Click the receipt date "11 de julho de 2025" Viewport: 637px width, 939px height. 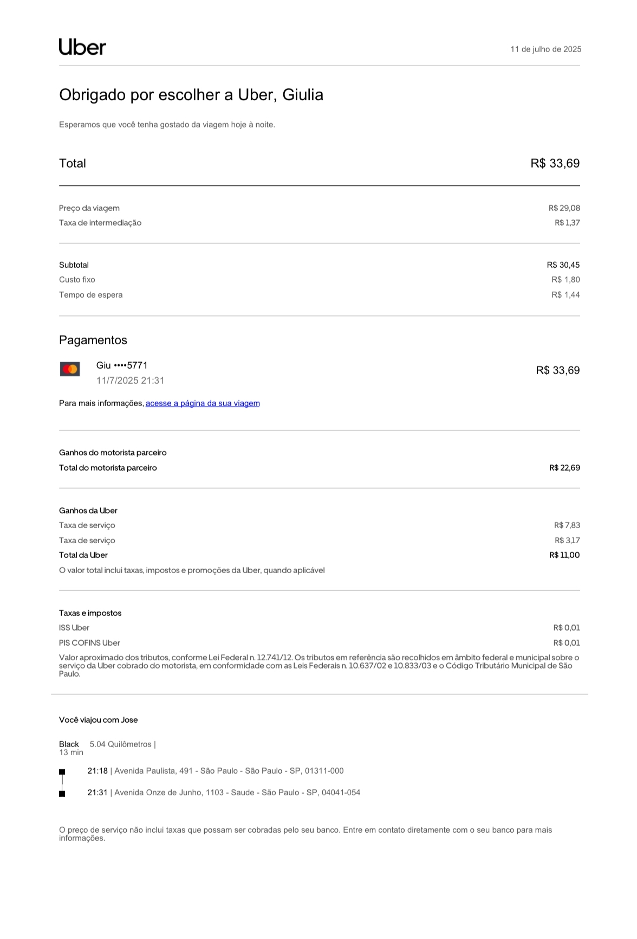pyautogui.click(x=545, y=49)
